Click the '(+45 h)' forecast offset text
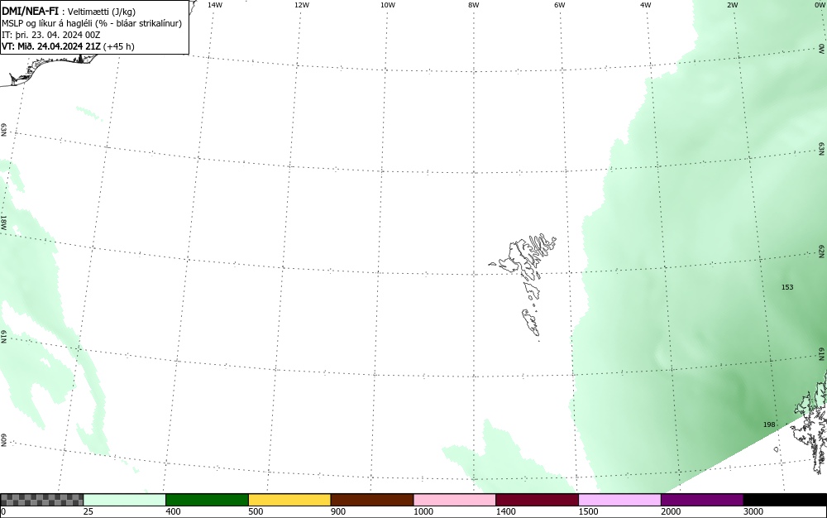The image size is (827, 518). 118,46
